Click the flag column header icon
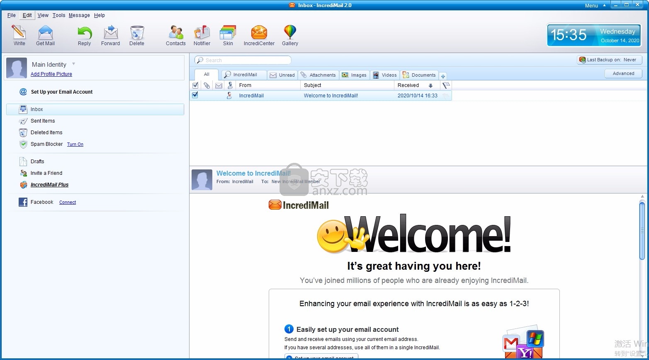 pos(446,85)
